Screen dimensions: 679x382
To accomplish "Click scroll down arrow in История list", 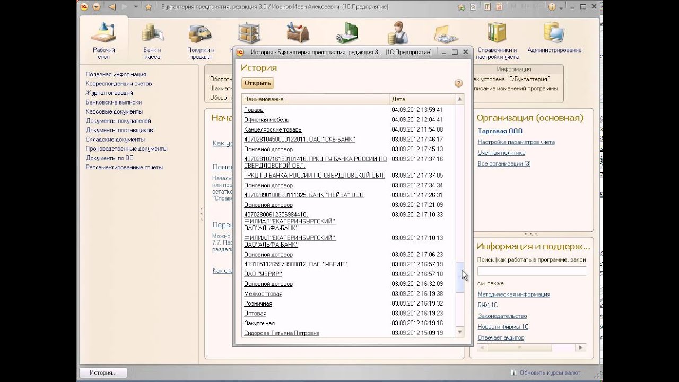I will coord(460,332).
